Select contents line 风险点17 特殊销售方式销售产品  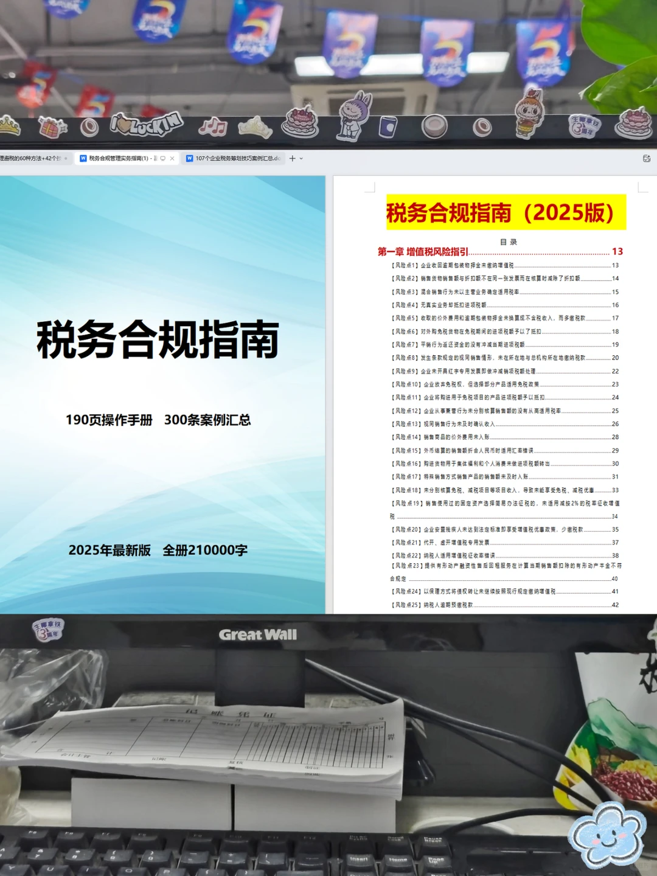tap(504, 476)
